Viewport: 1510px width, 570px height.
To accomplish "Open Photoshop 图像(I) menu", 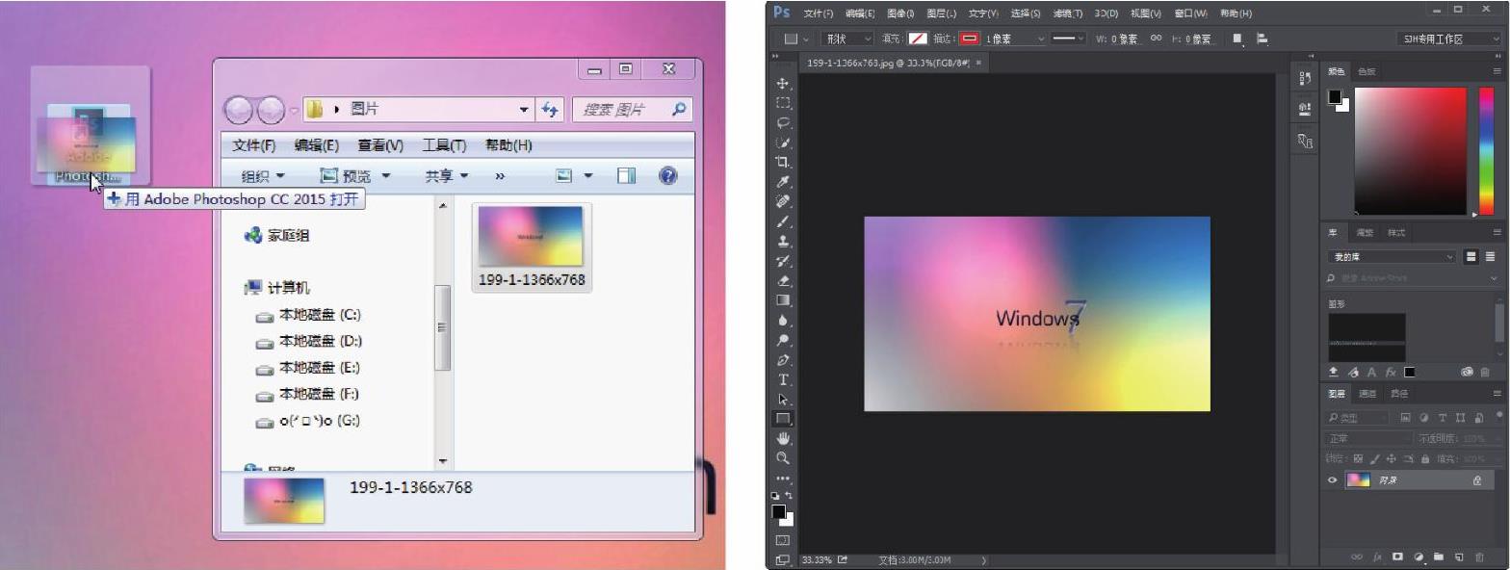I will 900,13.
